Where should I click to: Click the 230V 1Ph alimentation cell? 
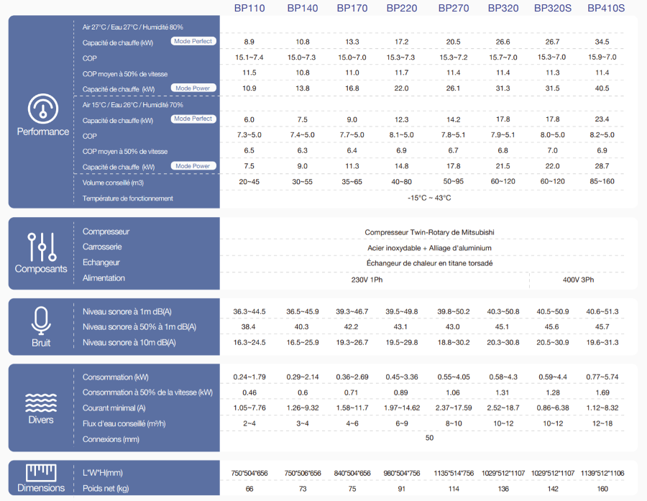(367, 280)
